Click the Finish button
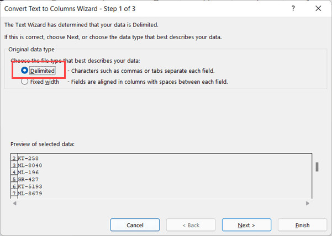The width and height of the screenshot is (332, 236). tap(302, 225)
